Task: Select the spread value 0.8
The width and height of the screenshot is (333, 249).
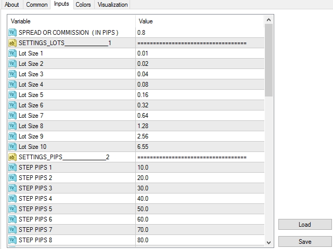Action: (x=141, y=33)
